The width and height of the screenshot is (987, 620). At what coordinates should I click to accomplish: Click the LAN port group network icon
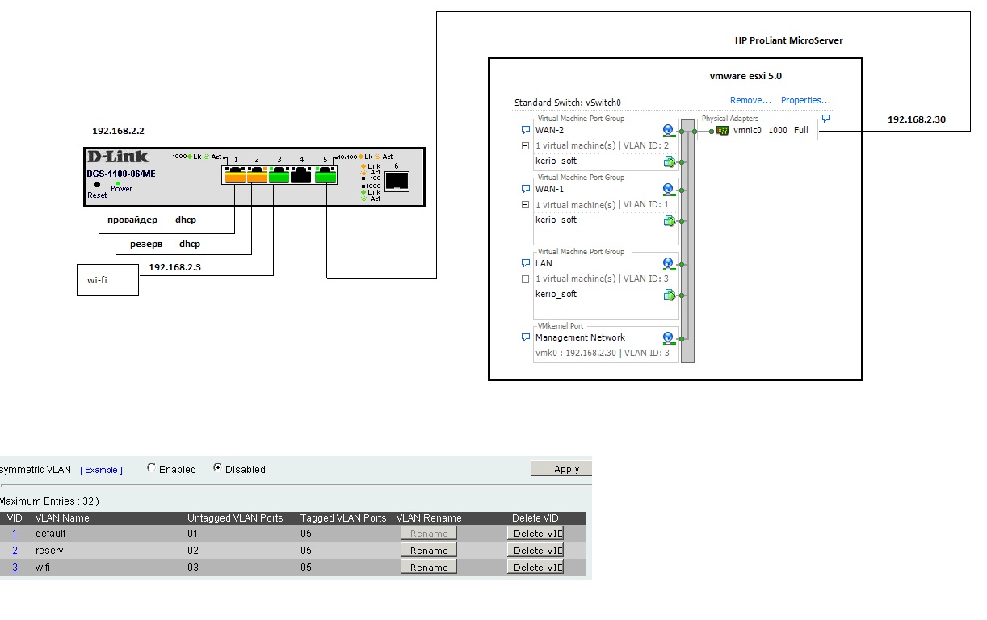[x=668, y=264]
